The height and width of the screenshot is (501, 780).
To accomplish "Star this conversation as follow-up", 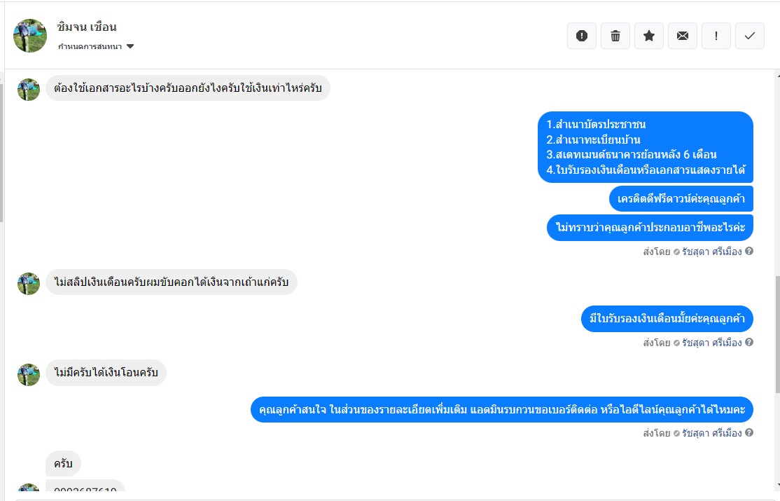I will [x=649, y=36].
